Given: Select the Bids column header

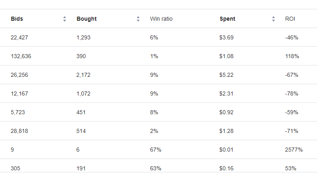Looking at the screenshot, I should pos(17,19).
